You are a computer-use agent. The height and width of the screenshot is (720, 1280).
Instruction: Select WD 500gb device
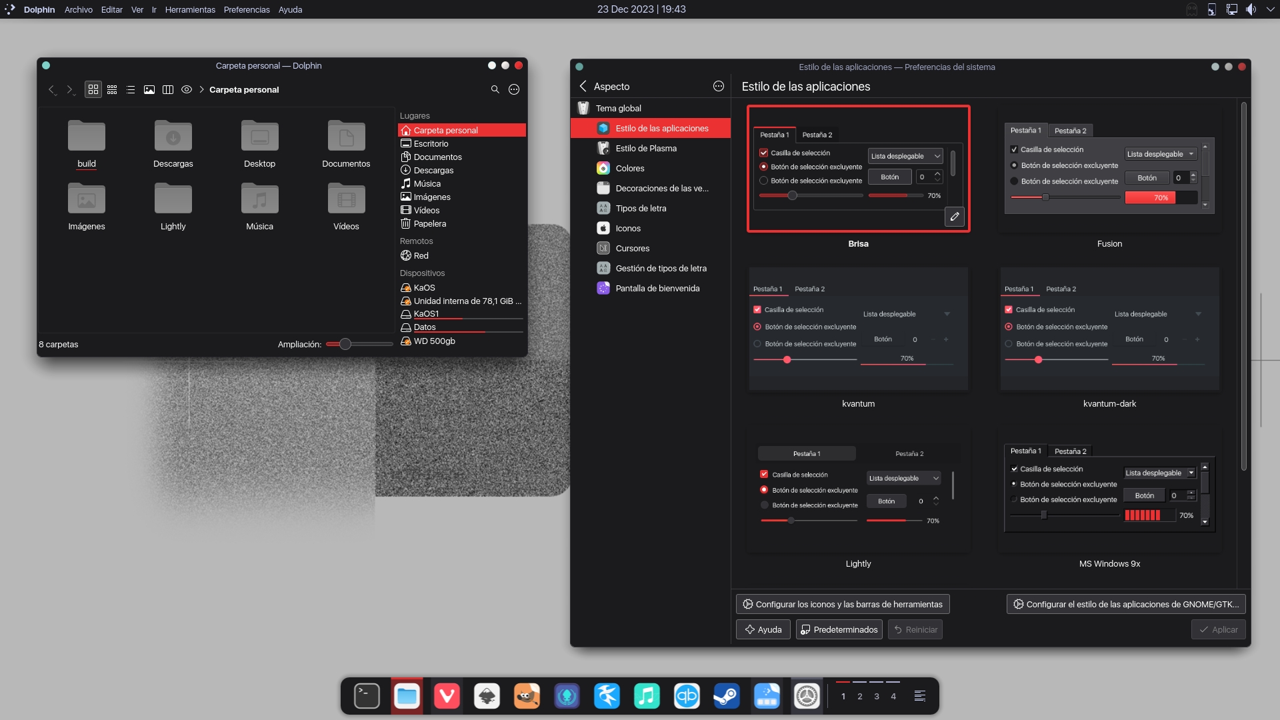click(x=461, y=341)
